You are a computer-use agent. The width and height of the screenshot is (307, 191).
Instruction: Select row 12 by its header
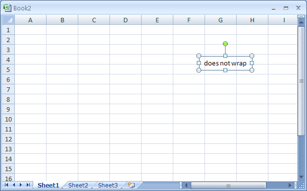click(x=8, y=139)
